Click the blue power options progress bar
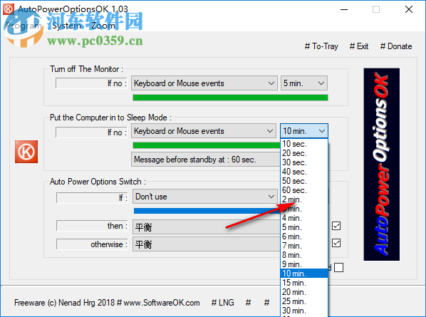This screenshot has width=426, height=317. pos(207,211)
